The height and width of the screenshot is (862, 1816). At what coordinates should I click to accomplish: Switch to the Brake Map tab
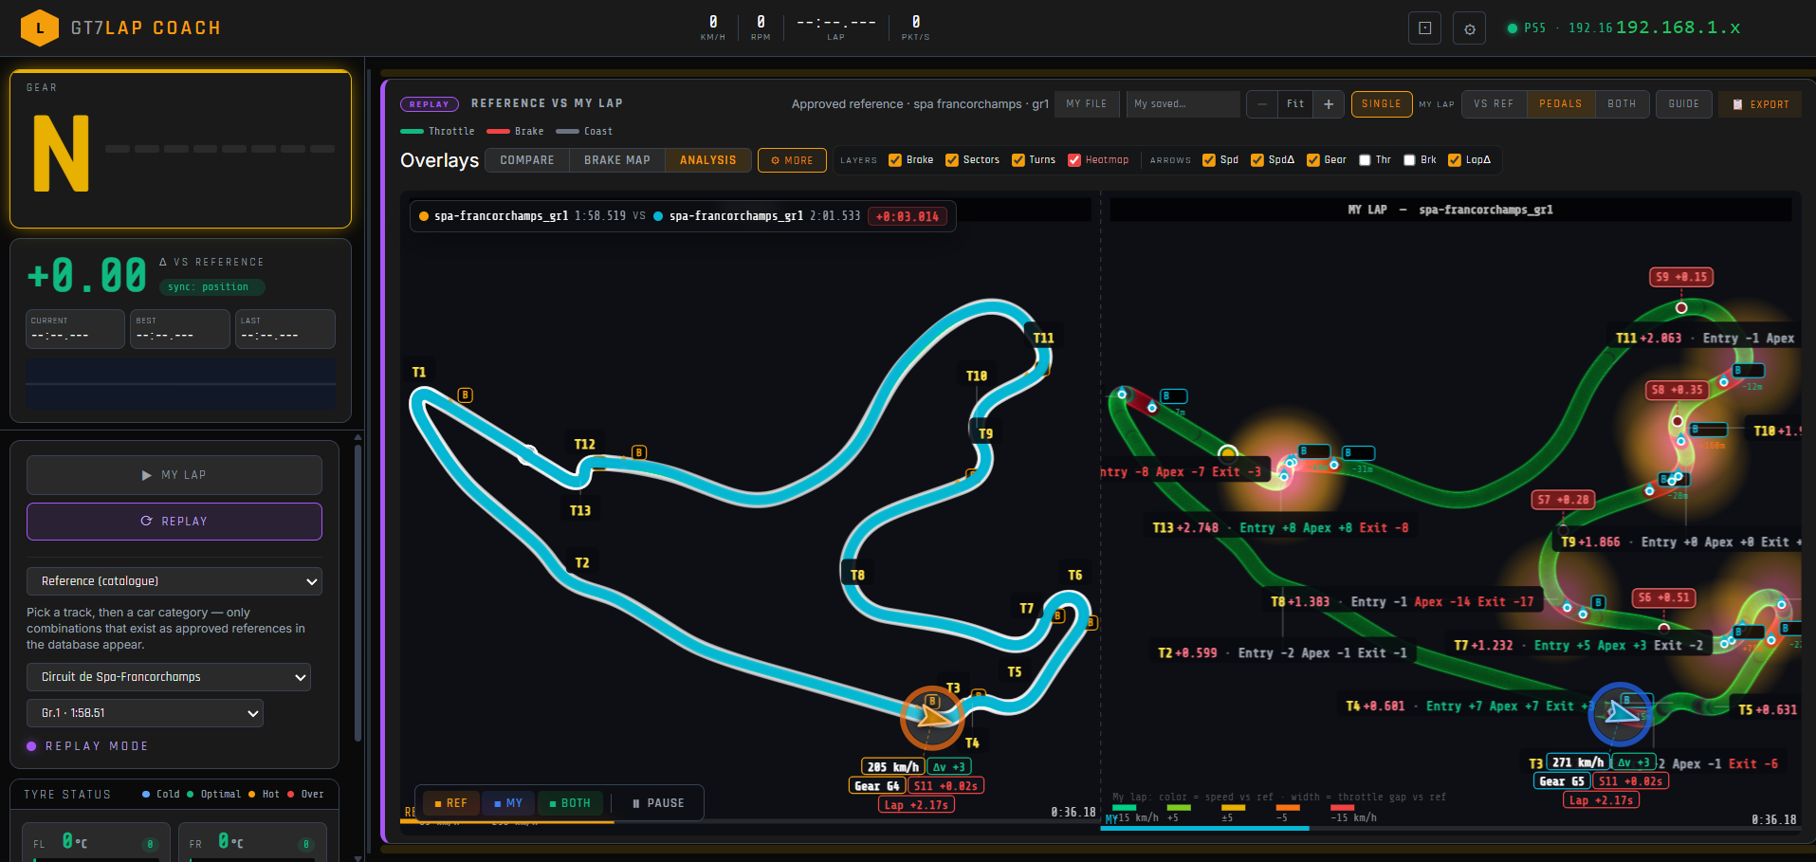pos(617,160)
